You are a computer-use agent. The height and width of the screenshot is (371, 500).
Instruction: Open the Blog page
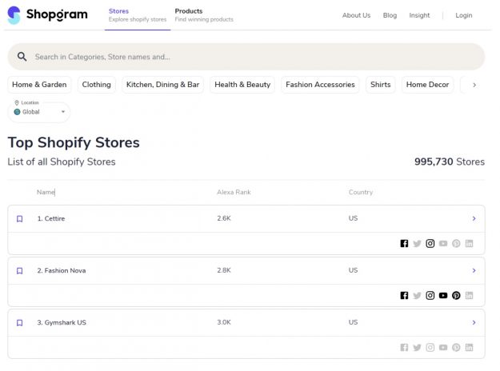pos(390,15)
